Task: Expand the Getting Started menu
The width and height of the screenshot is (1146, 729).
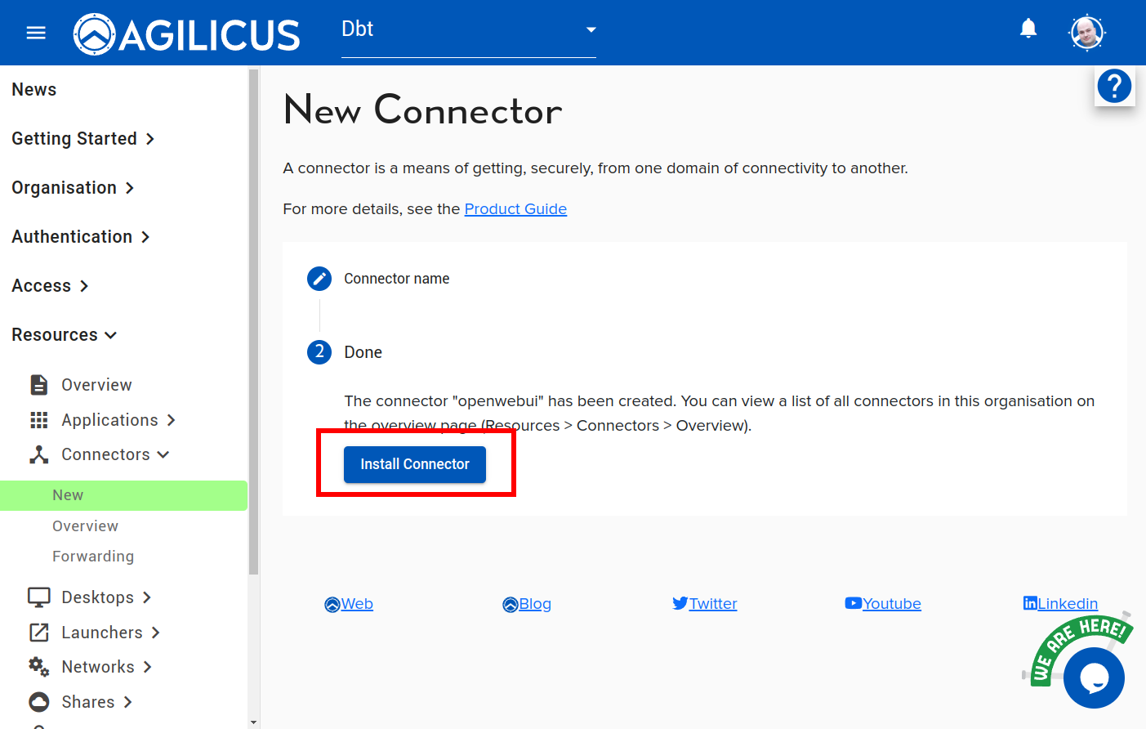Action: coord(82,139)
